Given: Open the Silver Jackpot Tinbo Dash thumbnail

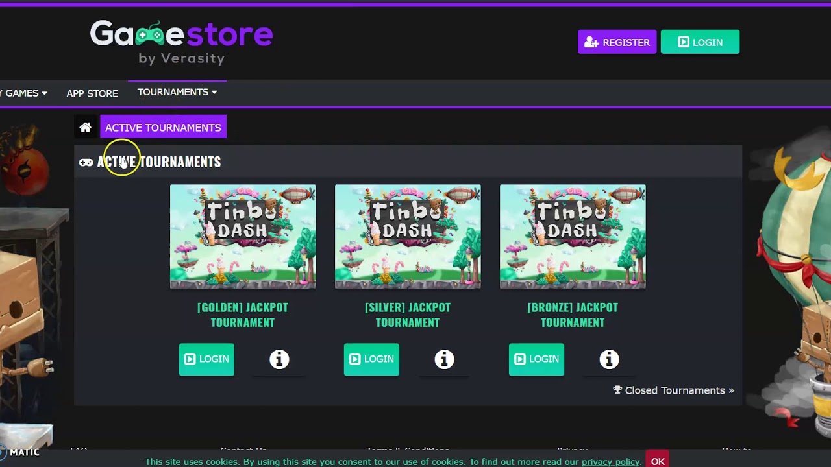Looking at the screenshot, I should [408, 237].
